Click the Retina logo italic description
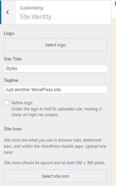The image size is (116, 186). pyautogui.click(x=56, y=112)
